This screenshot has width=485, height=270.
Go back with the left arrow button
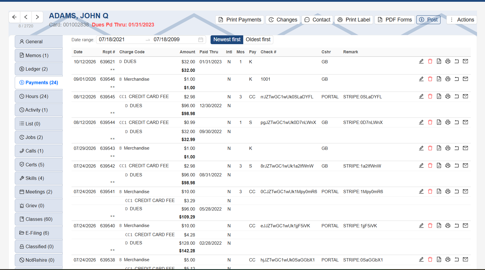tap(14, 17)
